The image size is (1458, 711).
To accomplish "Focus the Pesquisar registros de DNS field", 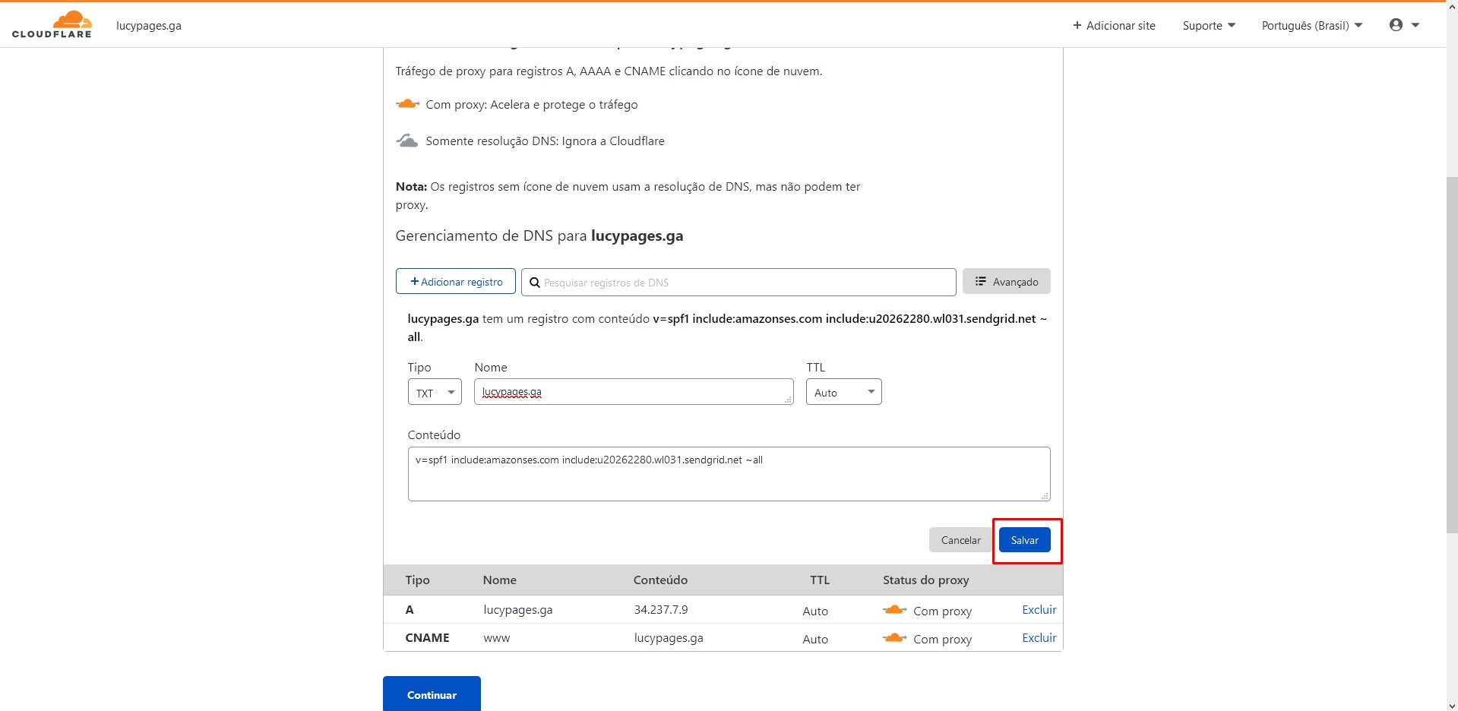I will (x=738, y=282).
